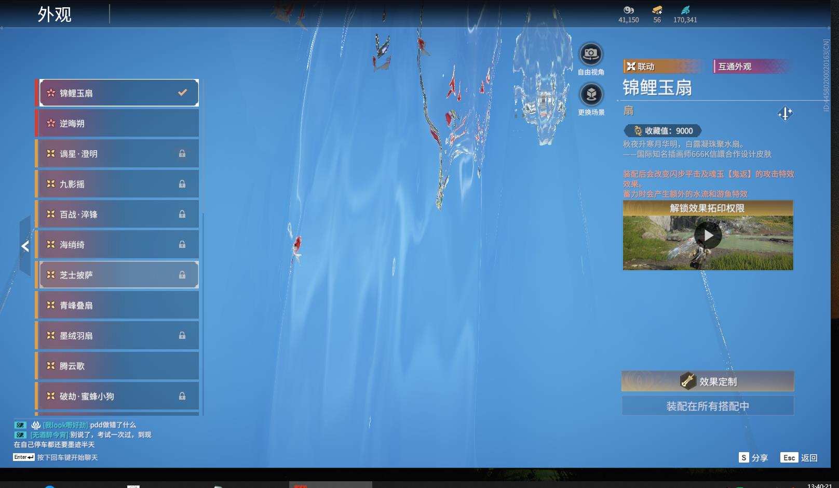Screen dimensions: 839x488
Task: Click the taskbar clock
Action: (x=819, y=485)
